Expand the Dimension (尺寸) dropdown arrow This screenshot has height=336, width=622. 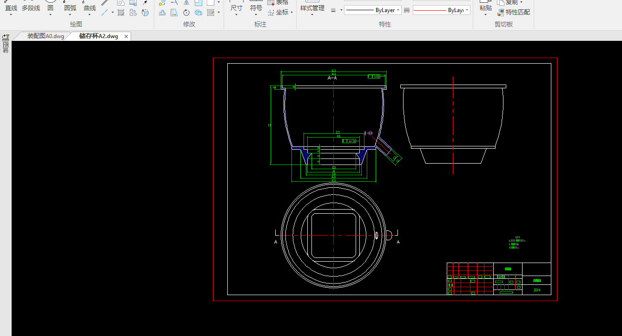[236, 15]
